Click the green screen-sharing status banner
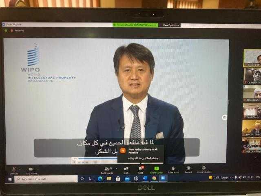The height and width of the screenshot is (196, 261). tap(135, 25)
